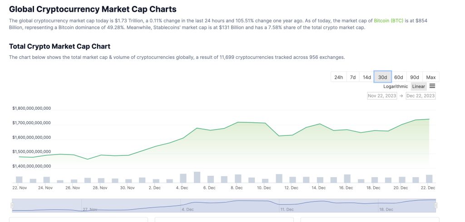Switch chart scale to Logarithmic
Screen dimensions: 465x222
[x=396, y=87]
